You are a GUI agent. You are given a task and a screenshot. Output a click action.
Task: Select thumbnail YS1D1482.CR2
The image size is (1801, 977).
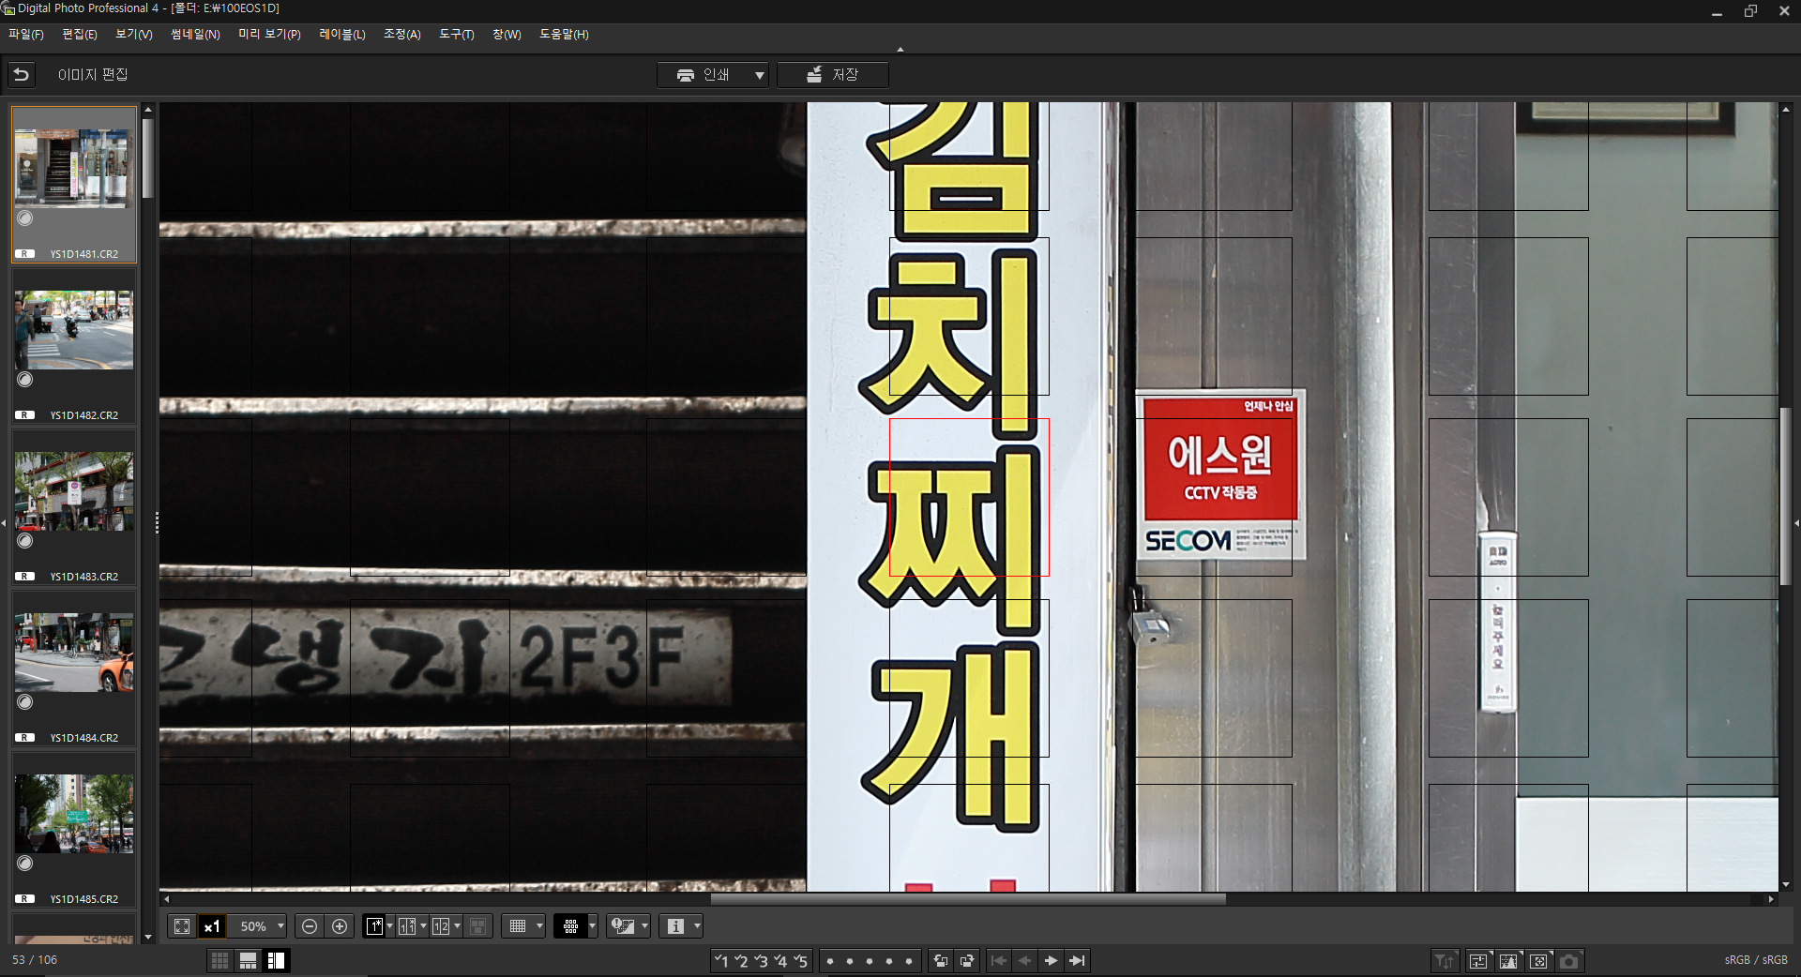tap(74, 346)
